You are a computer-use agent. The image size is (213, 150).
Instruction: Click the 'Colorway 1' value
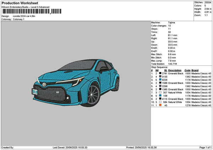click(18, 19)
